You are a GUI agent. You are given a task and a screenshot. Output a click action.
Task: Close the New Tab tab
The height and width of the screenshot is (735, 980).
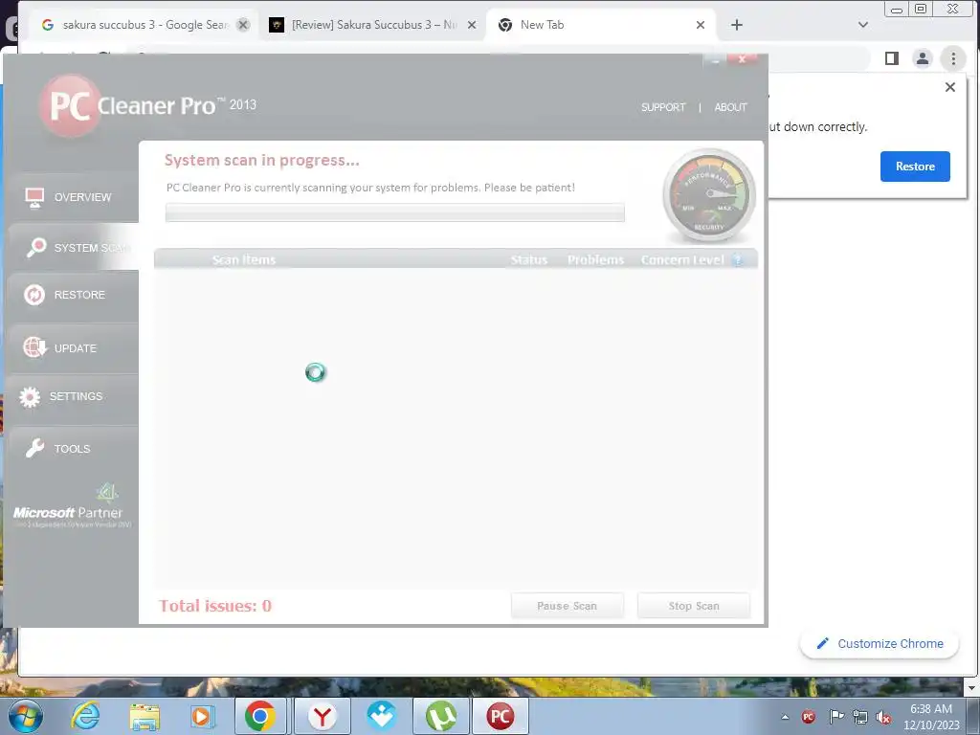[x=700, y=24]
